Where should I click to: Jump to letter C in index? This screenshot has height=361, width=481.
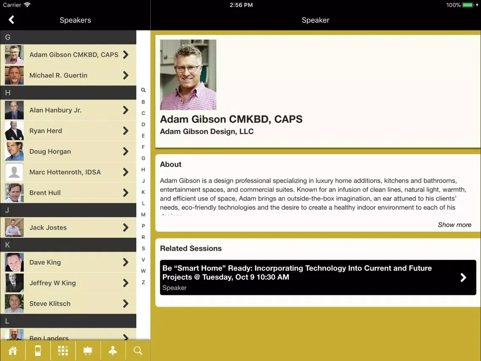[x=143, y=113]
